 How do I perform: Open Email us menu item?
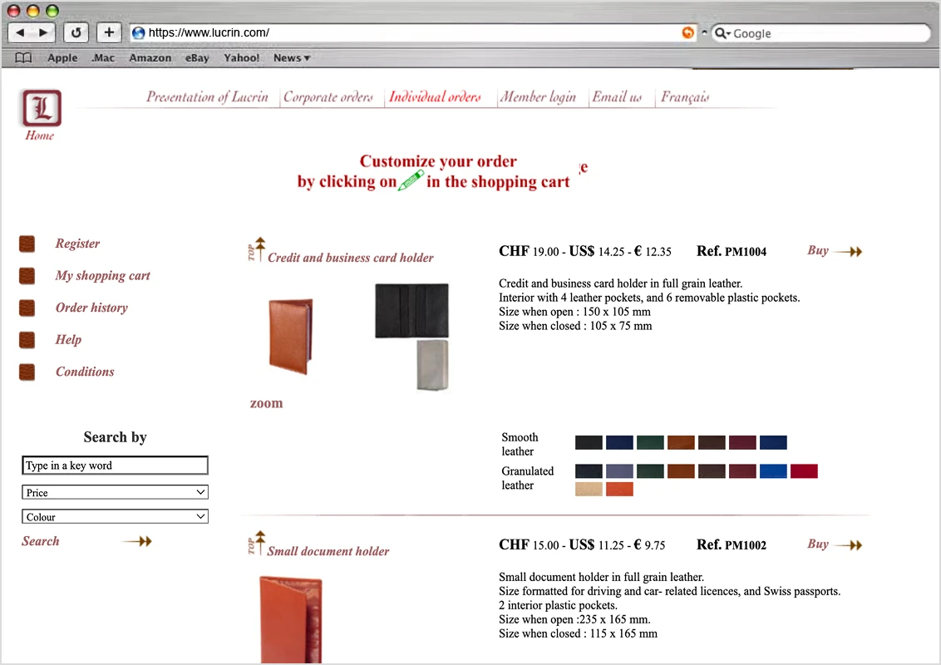pos(617,96)
